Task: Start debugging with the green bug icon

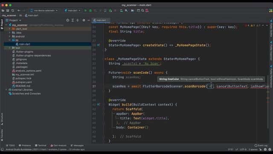Action: (x=90, y=10)
